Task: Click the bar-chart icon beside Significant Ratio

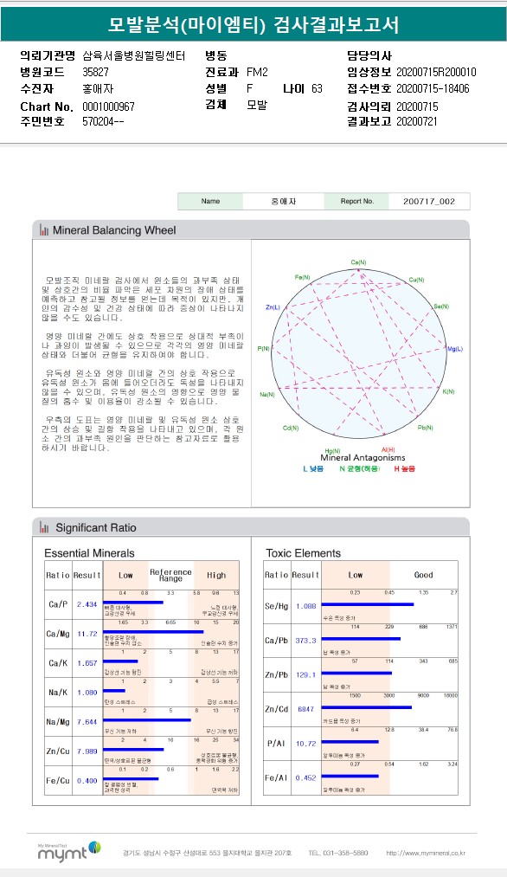Action: point(43,527)
